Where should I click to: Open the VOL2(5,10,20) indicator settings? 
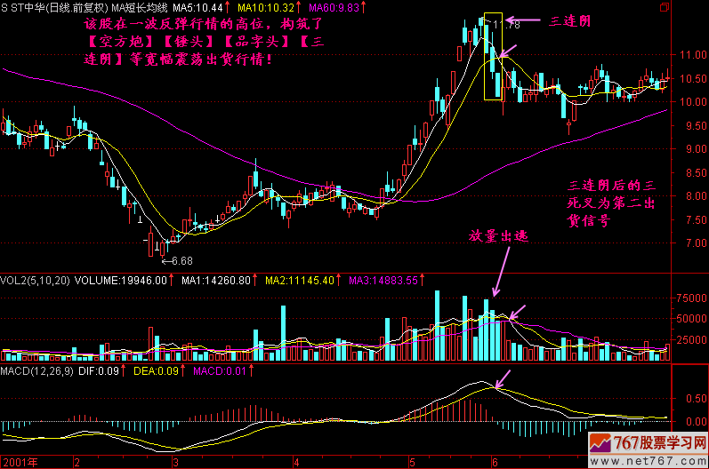35,280
